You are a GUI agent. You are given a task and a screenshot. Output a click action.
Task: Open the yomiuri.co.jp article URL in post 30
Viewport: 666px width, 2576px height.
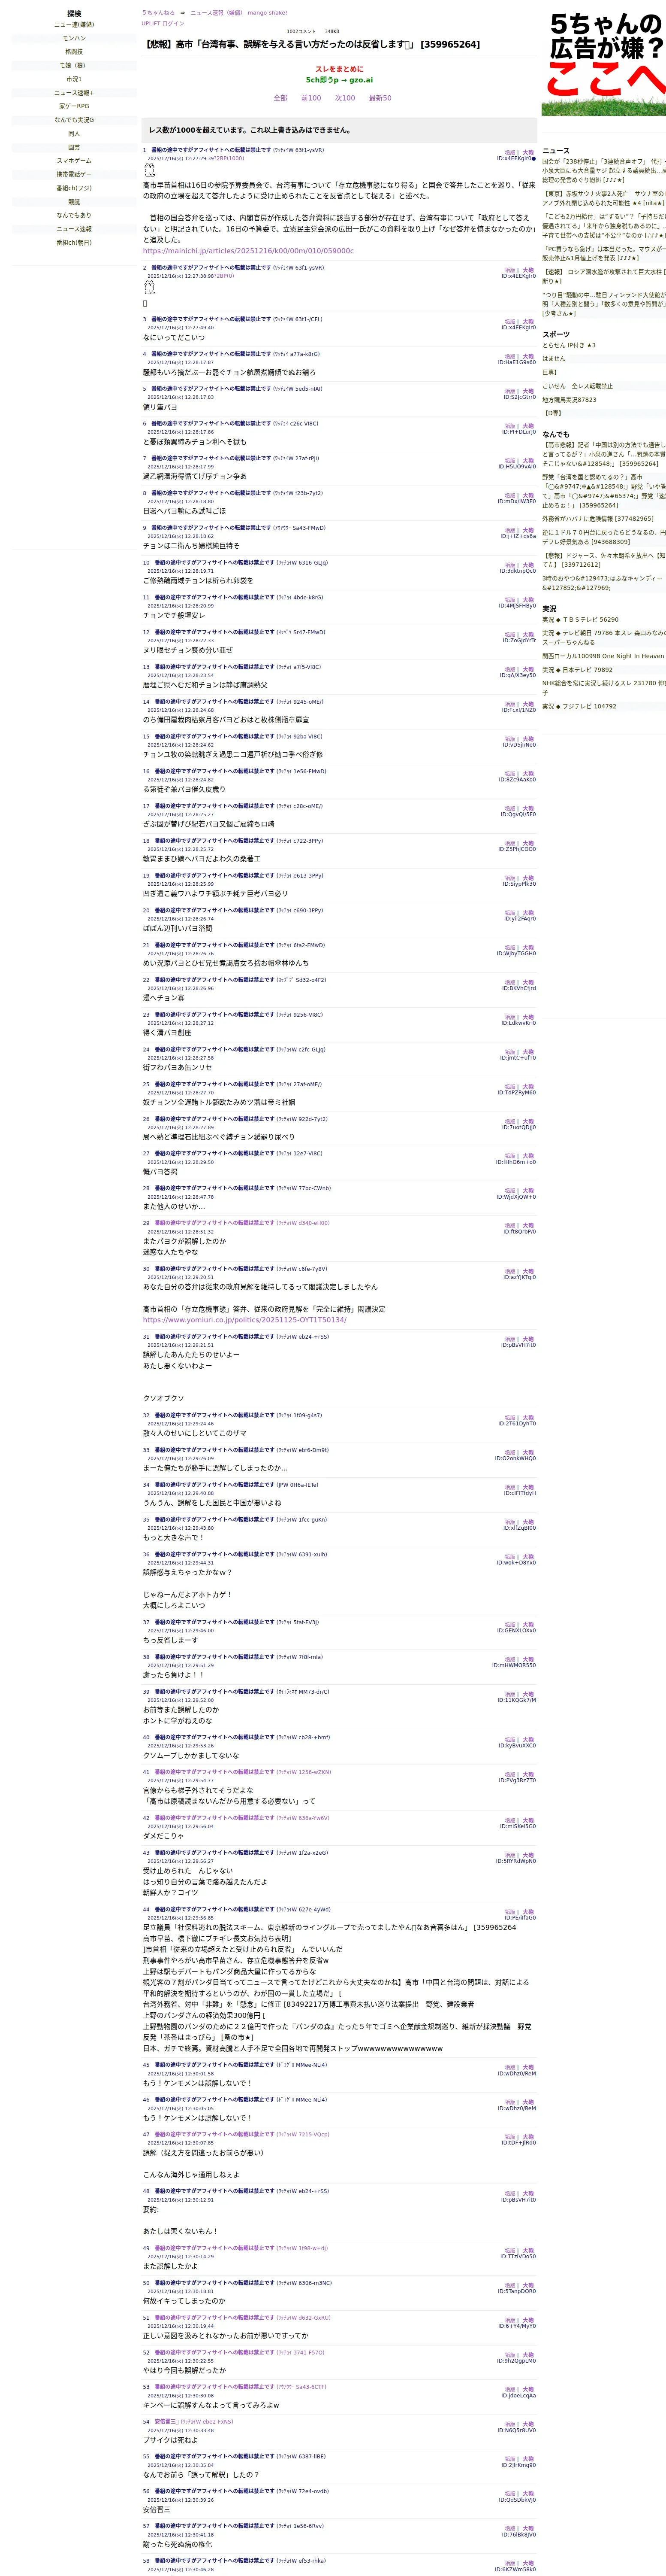coord(244,1320)
